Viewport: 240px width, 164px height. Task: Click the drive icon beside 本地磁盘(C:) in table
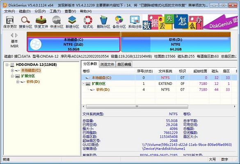(88, 78)
